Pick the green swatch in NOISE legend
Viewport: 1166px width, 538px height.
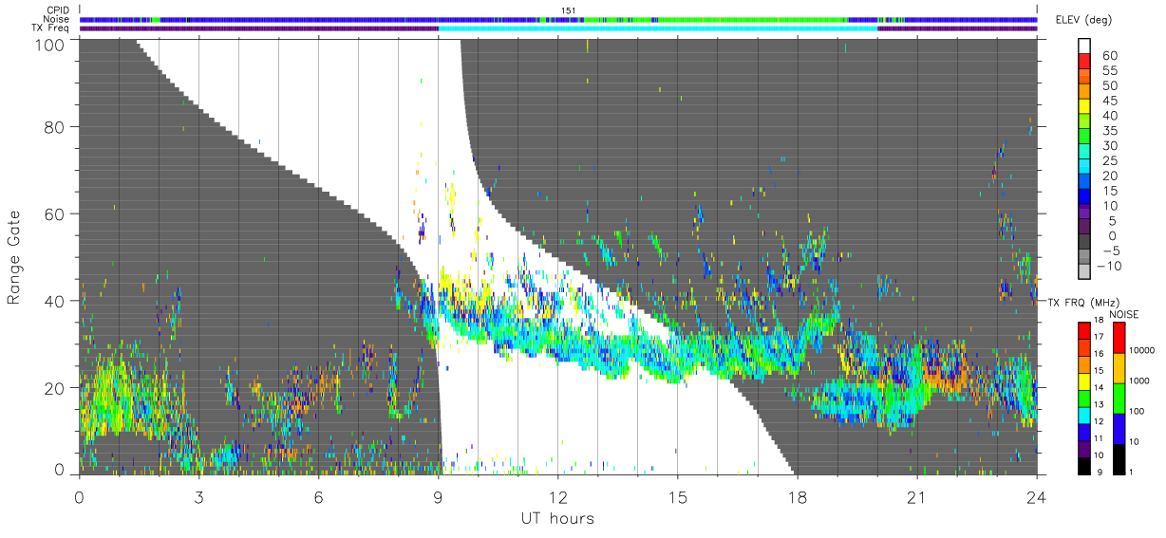(1118, 398)
